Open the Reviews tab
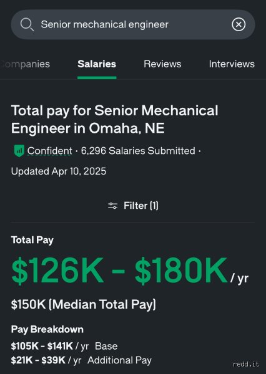Screen dimensions: 266x374 162,64
